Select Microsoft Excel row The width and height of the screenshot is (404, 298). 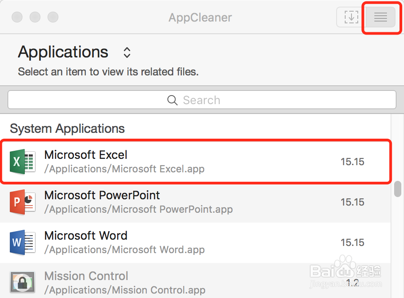tap(195, 162)
